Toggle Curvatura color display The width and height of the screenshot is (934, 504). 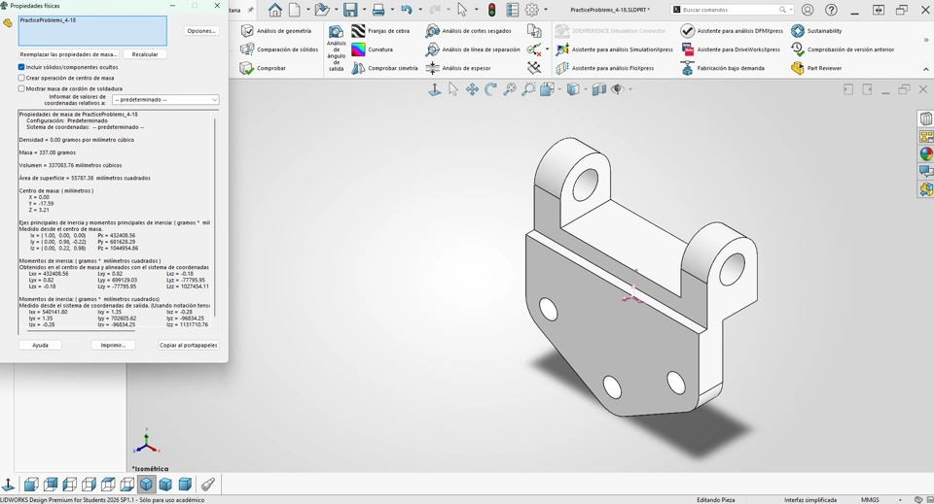click(x=373, y=50)
